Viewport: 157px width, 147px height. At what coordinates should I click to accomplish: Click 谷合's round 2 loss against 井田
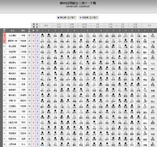point(49,36)
